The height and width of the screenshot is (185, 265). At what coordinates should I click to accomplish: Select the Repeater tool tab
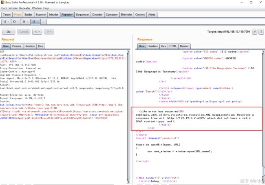pyautogui.click(x=67, y=15)
